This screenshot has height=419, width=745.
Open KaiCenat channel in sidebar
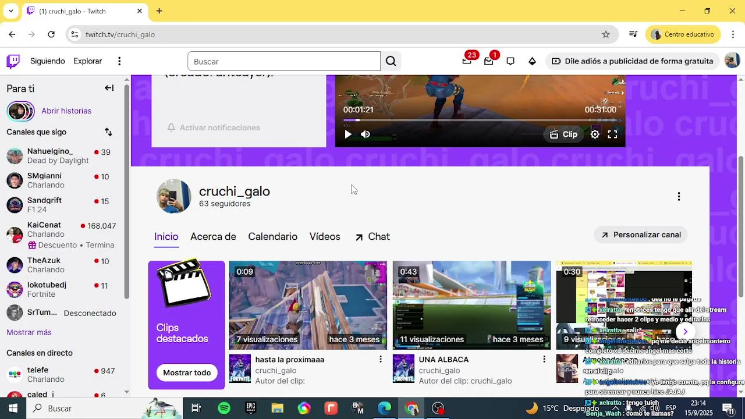click(x=61, y=234)
